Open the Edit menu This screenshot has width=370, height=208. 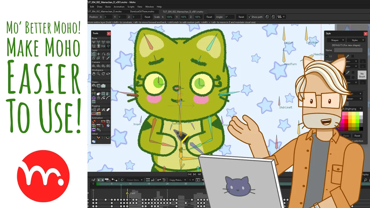[x=92, y=7]
